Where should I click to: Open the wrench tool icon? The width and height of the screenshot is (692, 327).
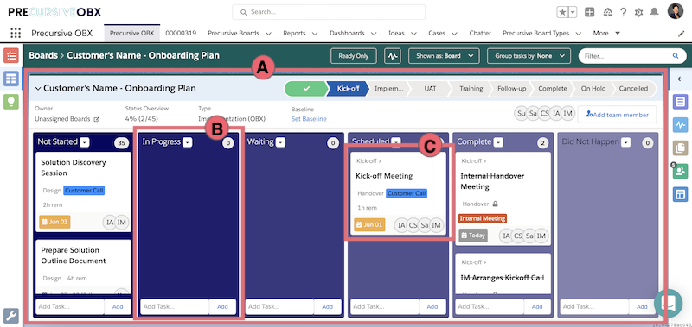point(11,315)
